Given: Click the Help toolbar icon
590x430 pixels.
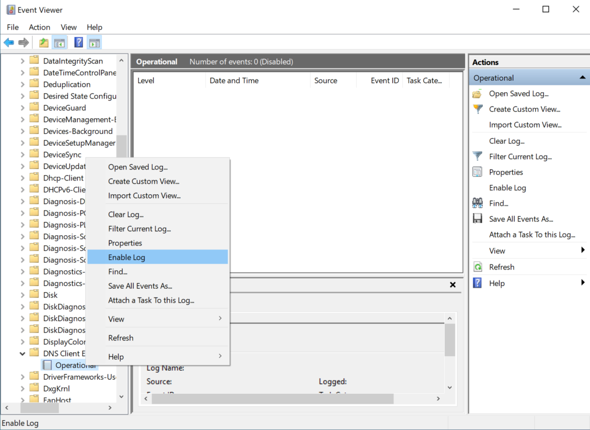Looking at the screenshot, I should pyautogui.click(x=78, y=42).
